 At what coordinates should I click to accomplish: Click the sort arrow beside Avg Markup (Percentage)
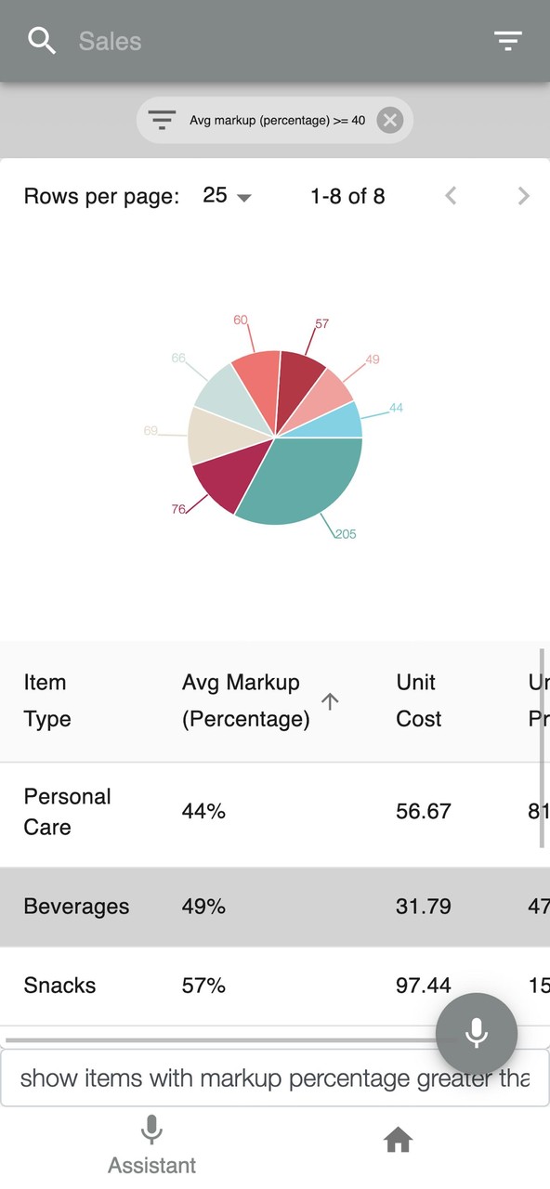pos(330,701)
